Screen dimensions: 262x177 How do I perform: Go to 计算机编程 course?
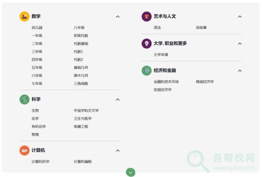[x=83, y=162]
